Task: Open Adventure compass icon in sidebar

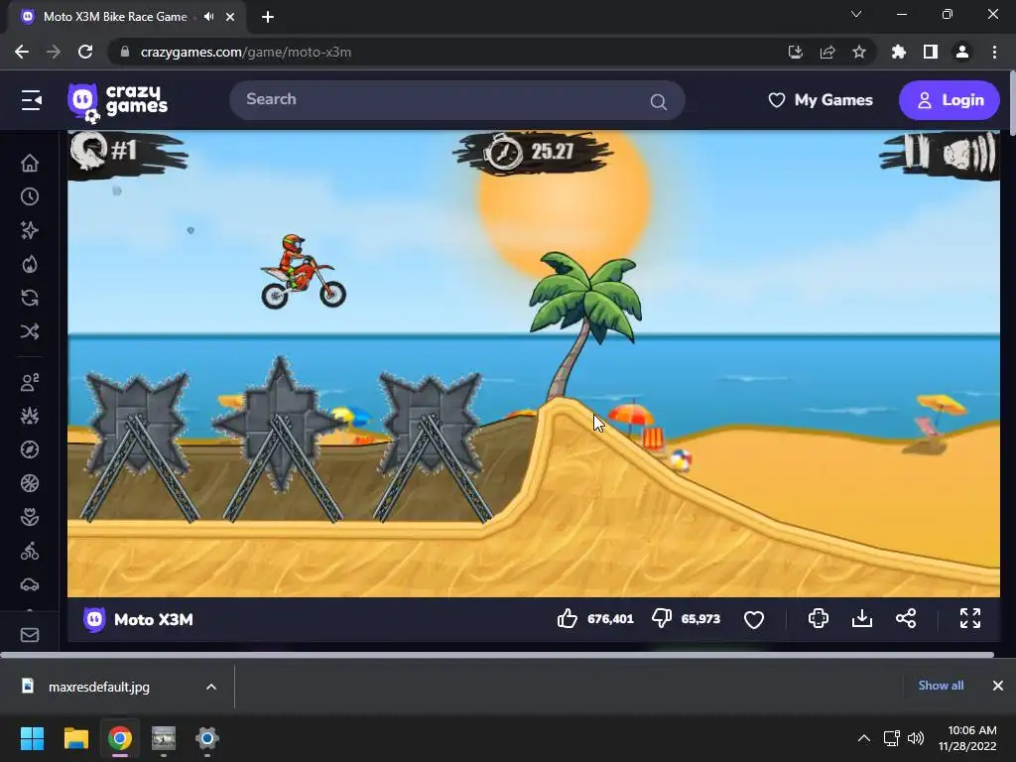Action: [x=30, y=449]
